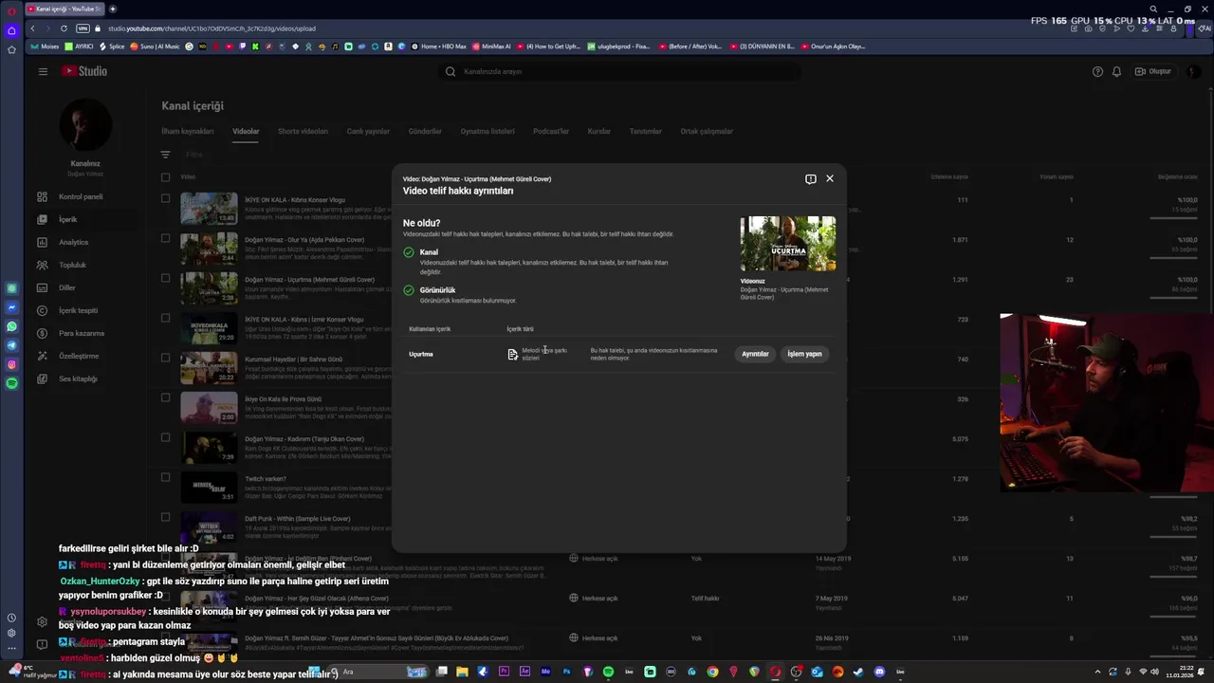Open the Home HBO Max bookmark
This screenshot has width=1214, height=683.
[x=439, y=46]
